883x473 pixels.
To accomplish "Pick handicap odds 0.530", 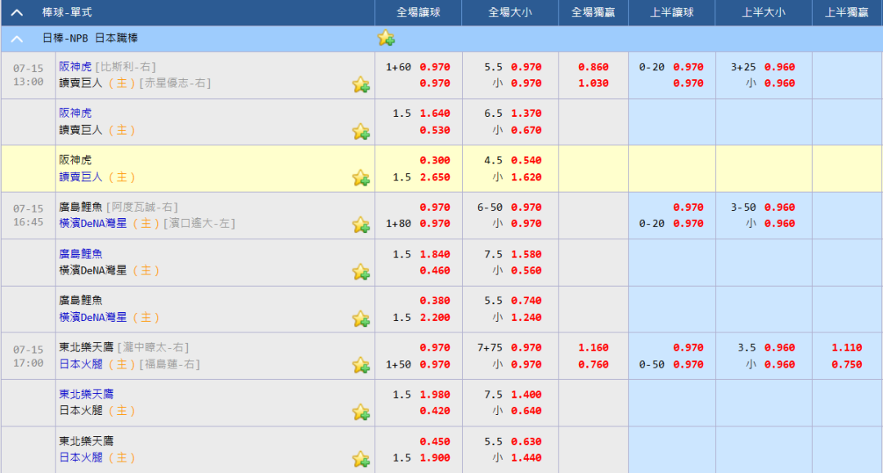I will [x=435, y=130].
